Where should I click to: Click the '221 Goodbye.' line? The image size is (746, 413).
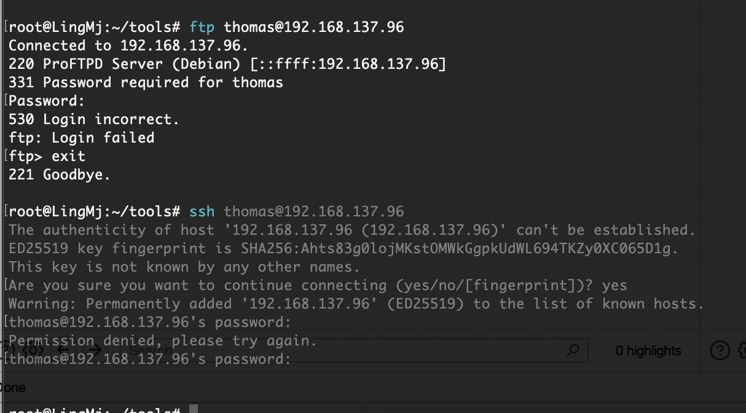[x=60, y=175]
